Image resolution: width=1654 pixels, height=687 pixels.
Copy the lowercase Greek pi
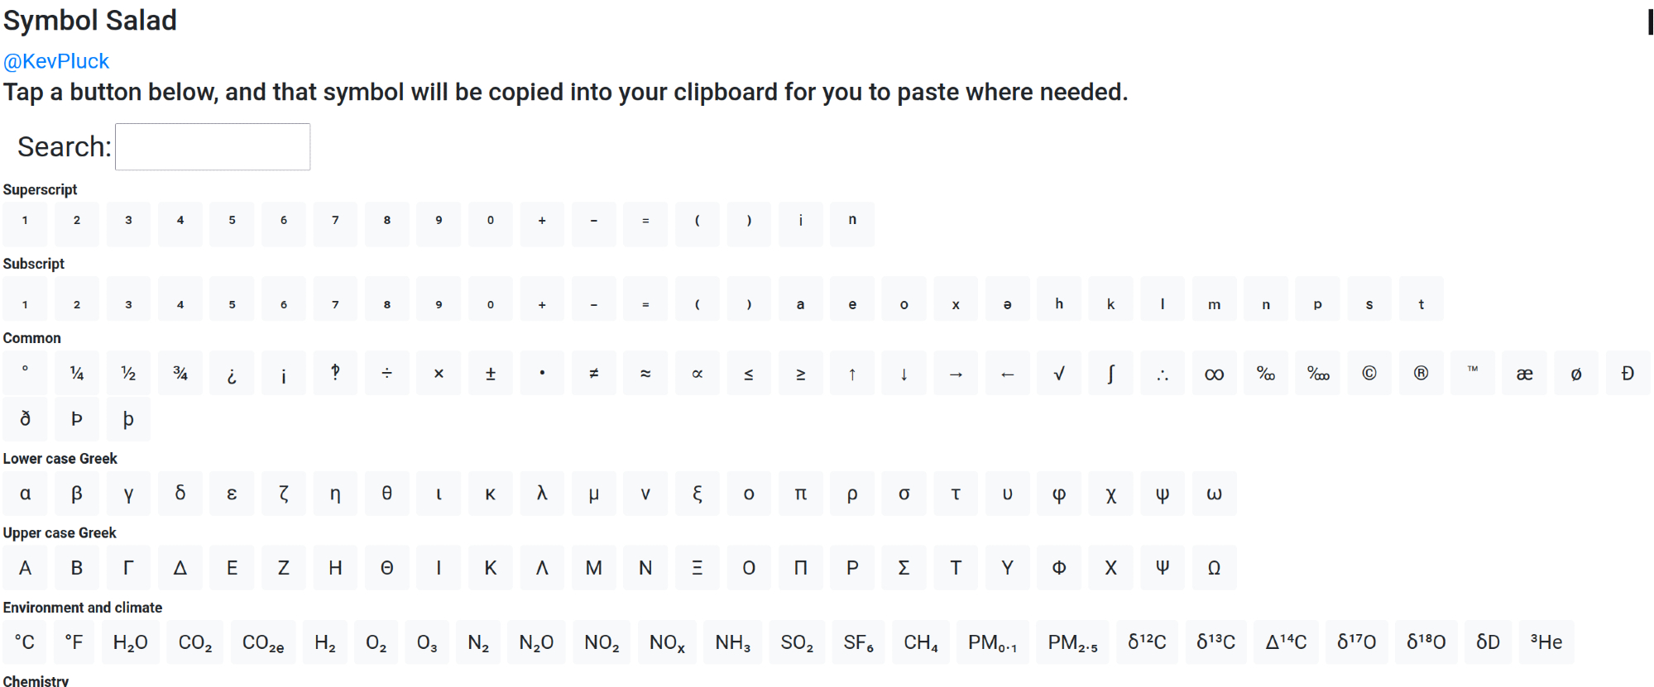(x=800, y=494)
